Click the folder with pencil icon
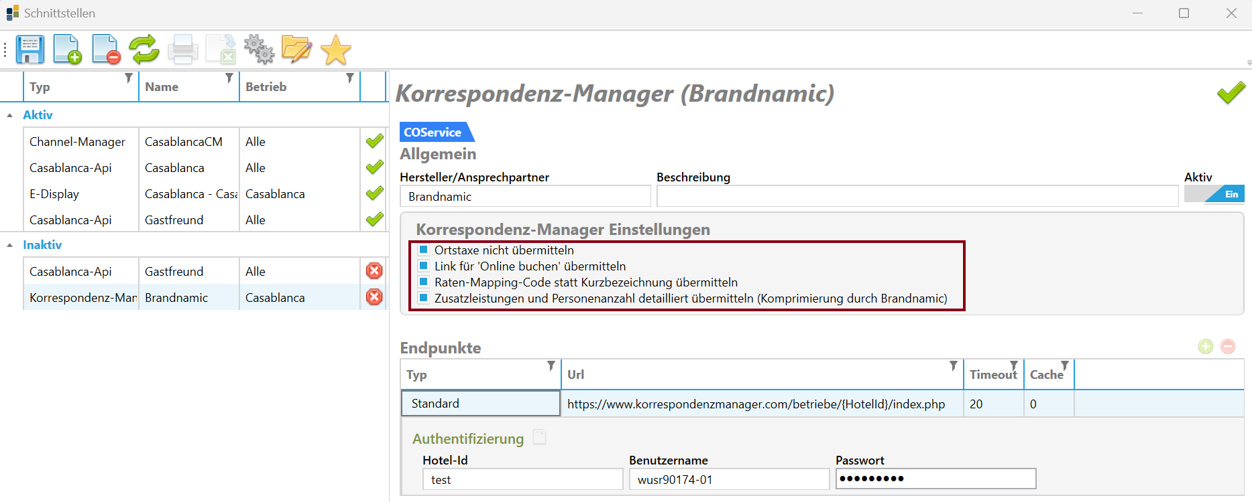Viewport: 1252px width, 502px height. [297, 50]
